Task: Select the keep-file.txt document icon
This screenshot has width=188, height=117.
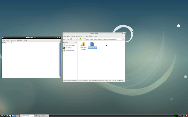Action: click(x=92, y=44)
